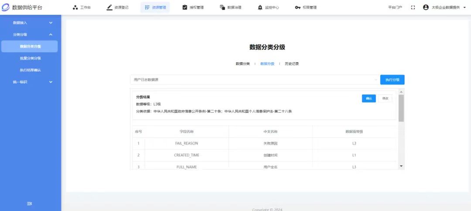Select the FULL_NAME field cell
This screenshot has height=211, width=471.
187,167
